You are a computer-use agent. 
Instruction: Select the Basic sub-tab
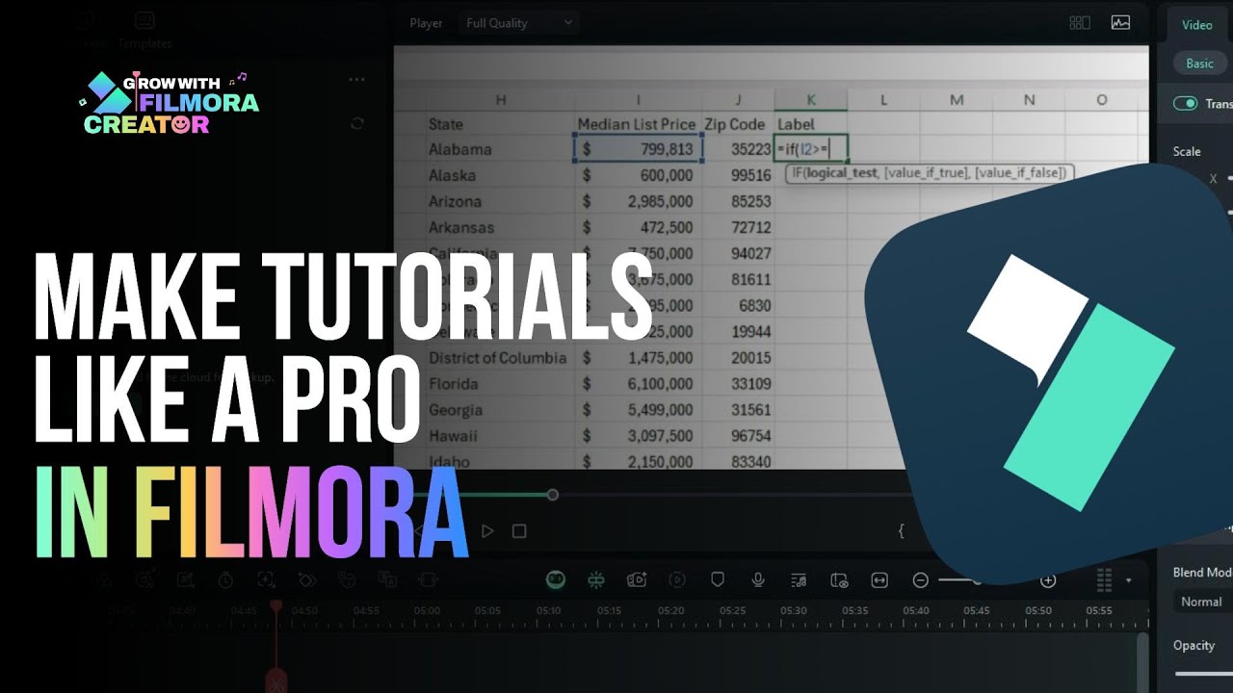pos(1199,64)
